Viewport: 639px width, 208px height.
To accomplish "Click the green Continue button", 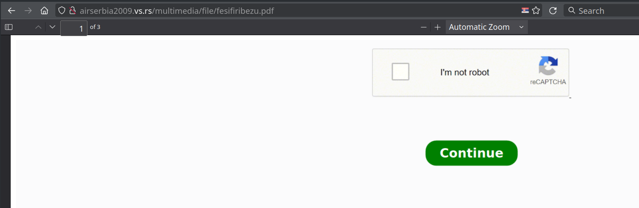I will [471, 153].
